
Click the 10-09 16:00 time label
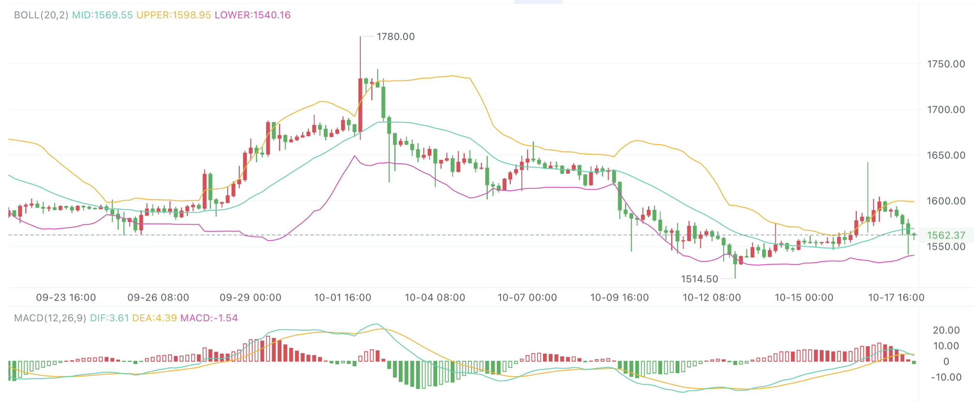pyautogui.click(x=619, y=297)
